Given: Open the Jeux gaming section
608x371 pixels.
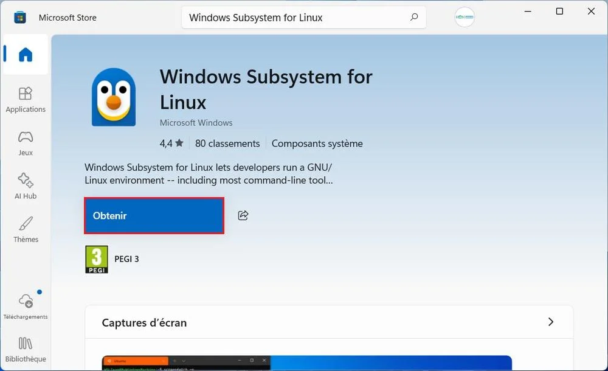Looking at the screenshot, I should click(26, 143).
